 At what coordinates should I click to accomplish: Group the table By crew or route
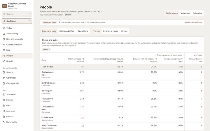tap(111, 31)
